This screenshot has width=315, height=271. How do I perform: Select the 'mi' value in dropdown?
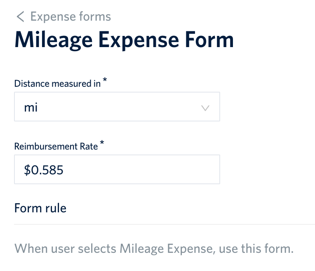pos(31,108)
